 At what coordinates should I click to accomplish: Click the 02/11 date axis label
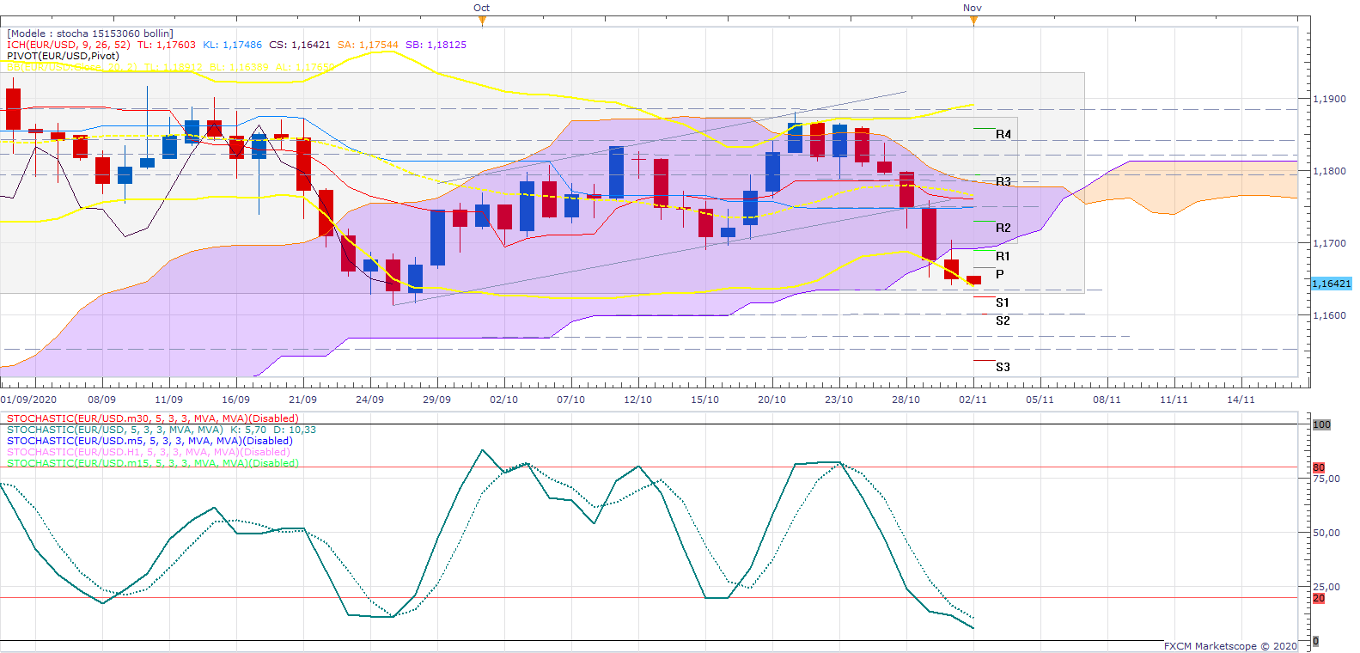[x=973, y=400]
